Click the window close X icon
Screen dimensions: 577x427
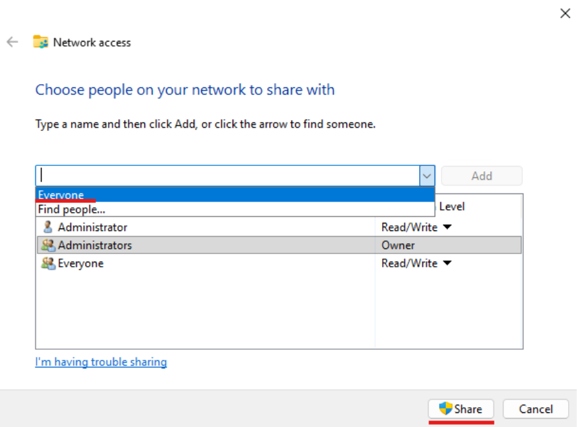click(x=565, y=13)
